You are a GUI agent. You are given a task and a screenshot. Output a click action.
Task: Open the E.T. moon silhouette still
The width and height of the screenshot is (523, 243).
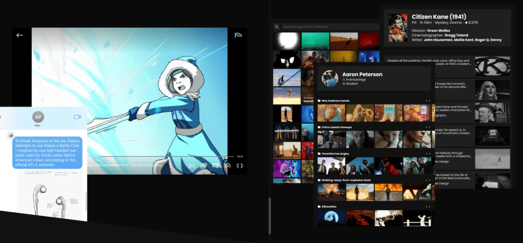(331, 218)
